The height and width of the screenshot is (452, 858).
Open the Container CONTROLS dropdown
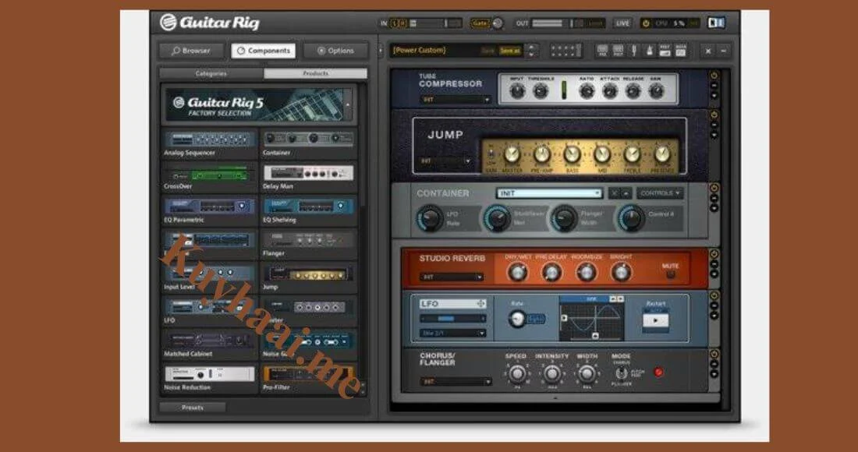[660, 193]
